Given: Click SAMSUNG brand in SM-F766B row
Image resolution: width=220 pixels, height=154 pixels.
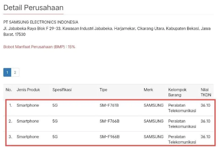Looking at the screenshot, I should tap(154, 121).
